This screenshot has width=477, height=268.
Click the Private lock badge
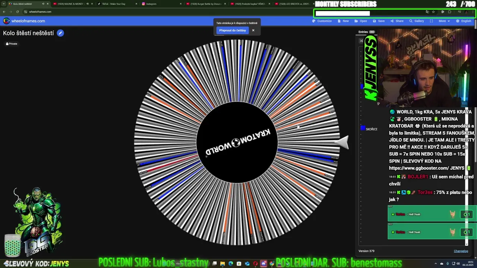coord(12,44)
